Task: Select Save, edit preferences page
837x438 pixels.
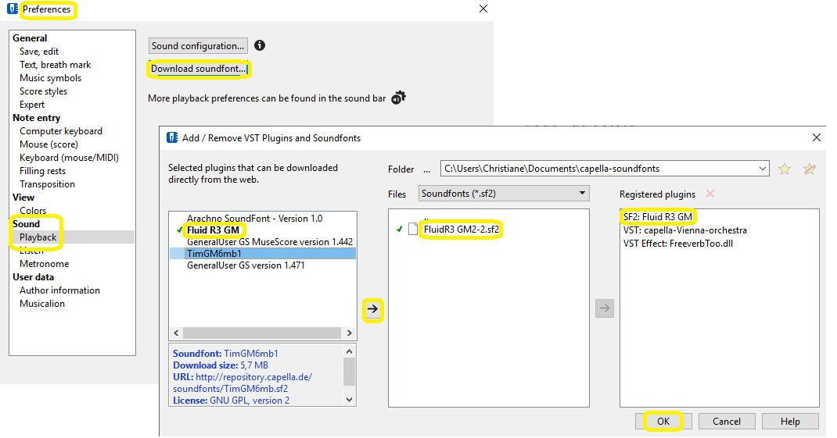Action: pos(39,52)
